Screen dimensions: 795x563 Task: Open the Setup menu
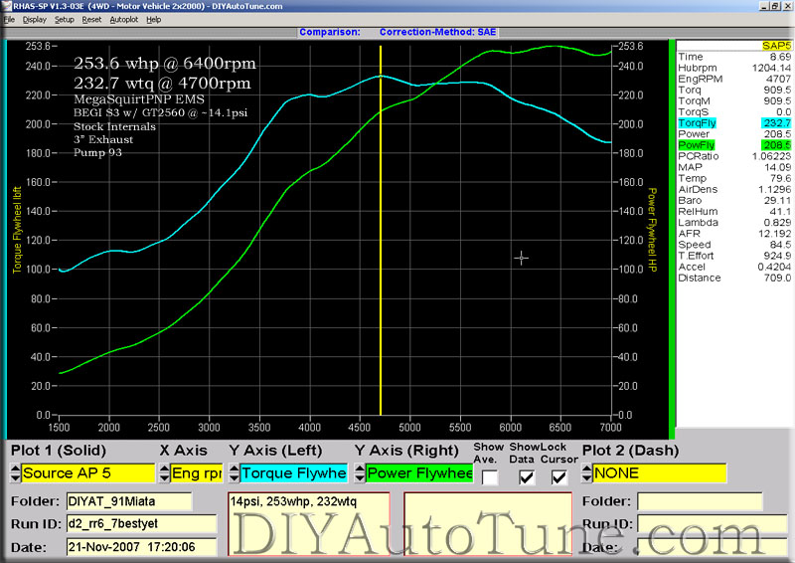pos(65,20)
